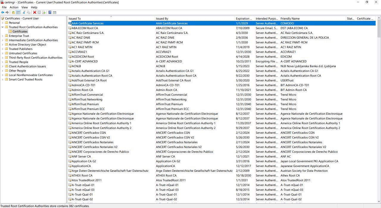Image resolution: width=381 pixels, height=208 pixels.
Task: Collapse the Trusted Root Certification Authorities node
Action: tap(3, 27)
